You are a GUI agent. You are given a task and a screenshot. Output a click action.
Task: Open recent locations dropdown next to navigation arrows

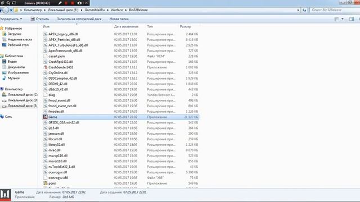(x=11, y=10)
